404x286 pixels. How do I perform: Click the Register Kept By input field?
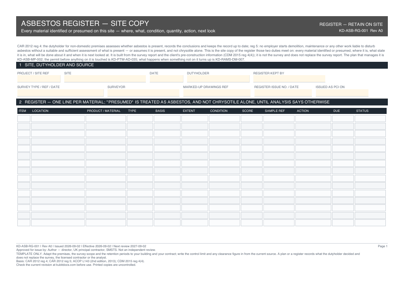289,79
